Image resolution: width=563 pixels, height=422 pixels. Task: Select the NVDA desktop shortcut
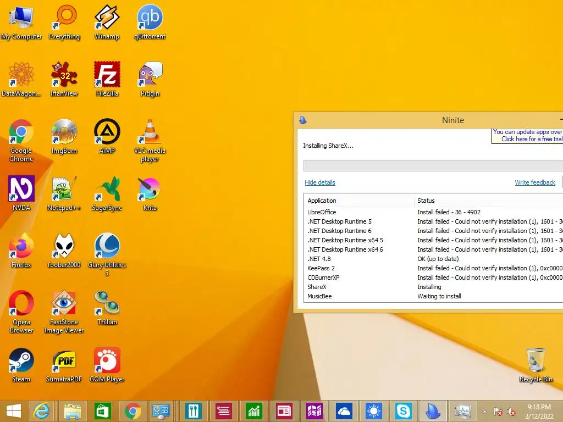pos(21,193)
